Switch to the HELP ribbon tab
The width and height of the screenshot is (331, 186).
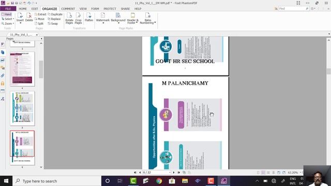[x=138, y=9]
